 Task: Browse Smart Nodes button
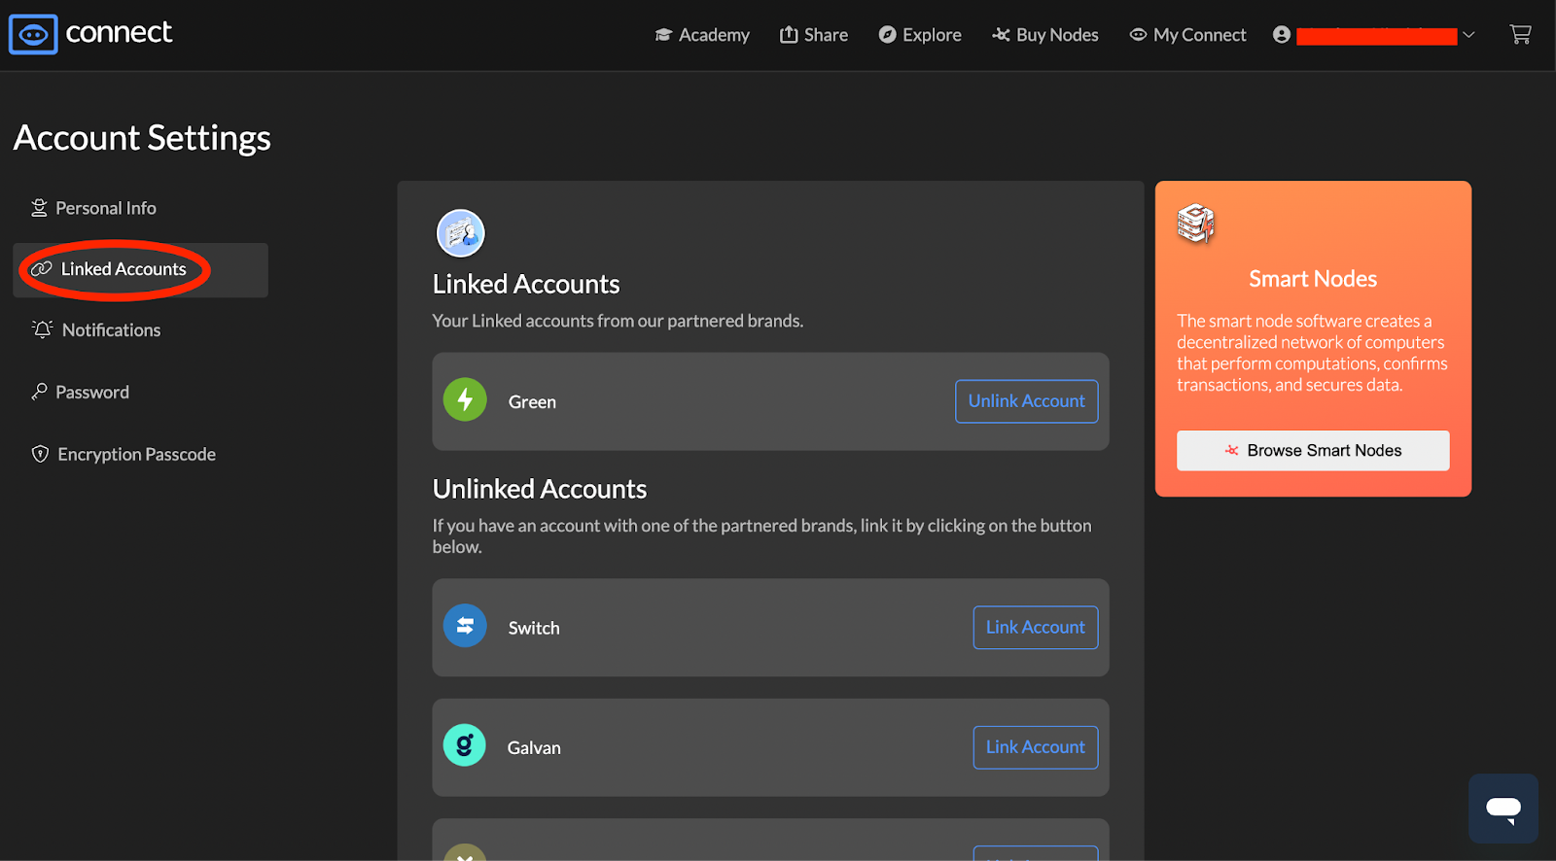coord(1313,451)
